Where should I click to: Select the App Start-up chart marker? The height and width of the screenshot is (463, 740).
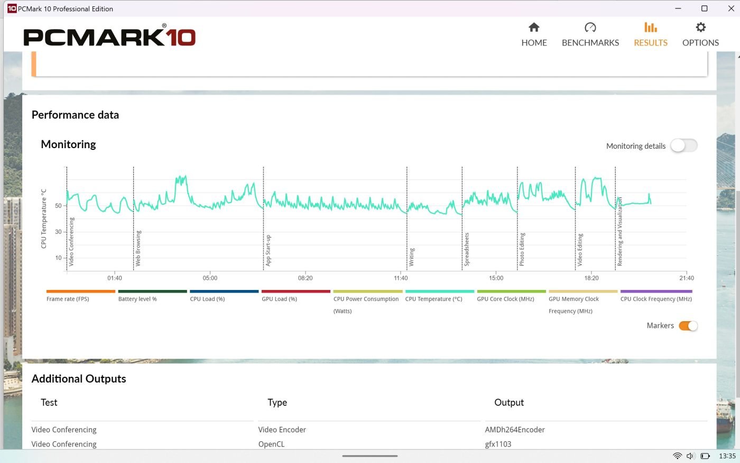point(268,250)
